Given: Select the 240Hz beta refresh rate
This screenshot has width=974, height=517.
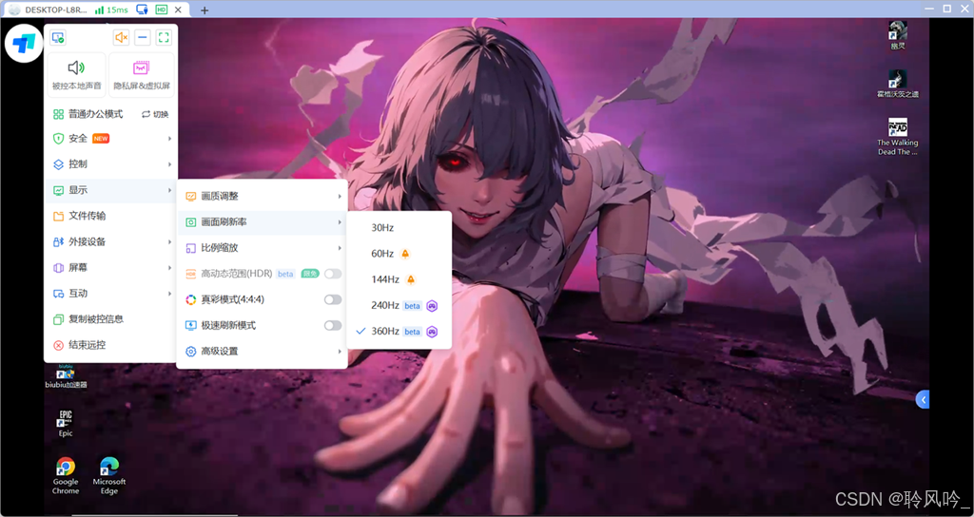Looking at the screenshot, I should click(399, 305).
